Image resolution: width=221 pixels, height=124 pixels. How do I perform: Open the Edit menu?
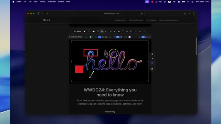click(x=30, y=2)
